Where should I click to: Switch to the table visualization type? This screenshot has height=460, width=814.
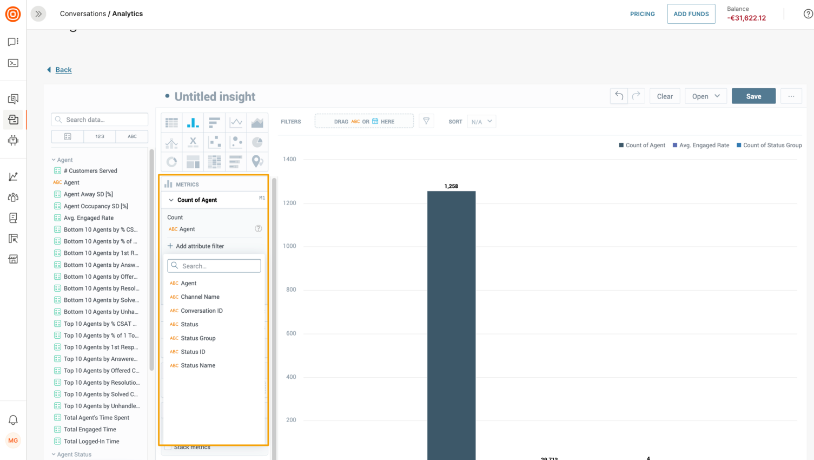(x=171, y=122)
